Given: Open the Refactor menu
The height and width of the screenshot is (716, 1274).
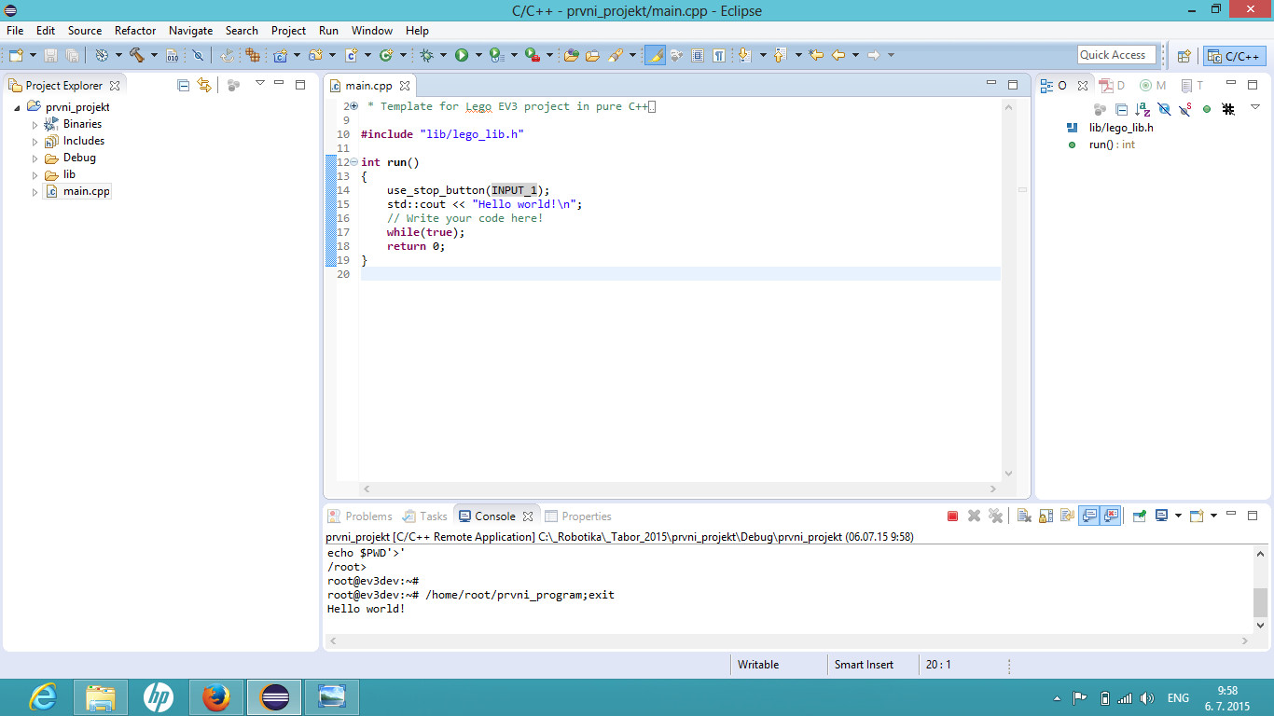Looking at the screenshot, I should point(135,31).
